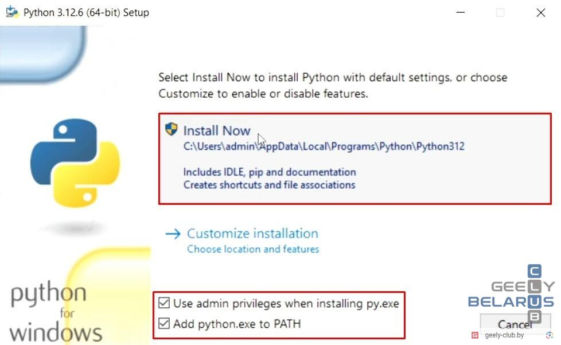Click the UAC shield icon beside Install Now

point(172,129)
